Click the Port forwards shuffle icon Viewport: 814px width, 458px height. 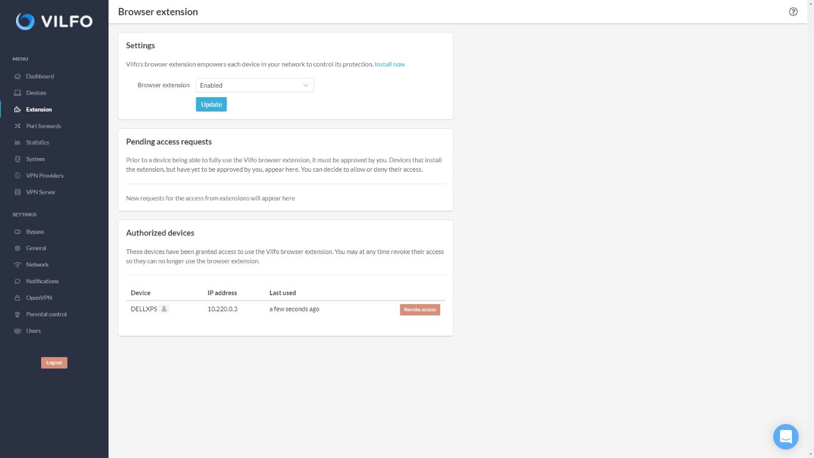tap(17, 126)
